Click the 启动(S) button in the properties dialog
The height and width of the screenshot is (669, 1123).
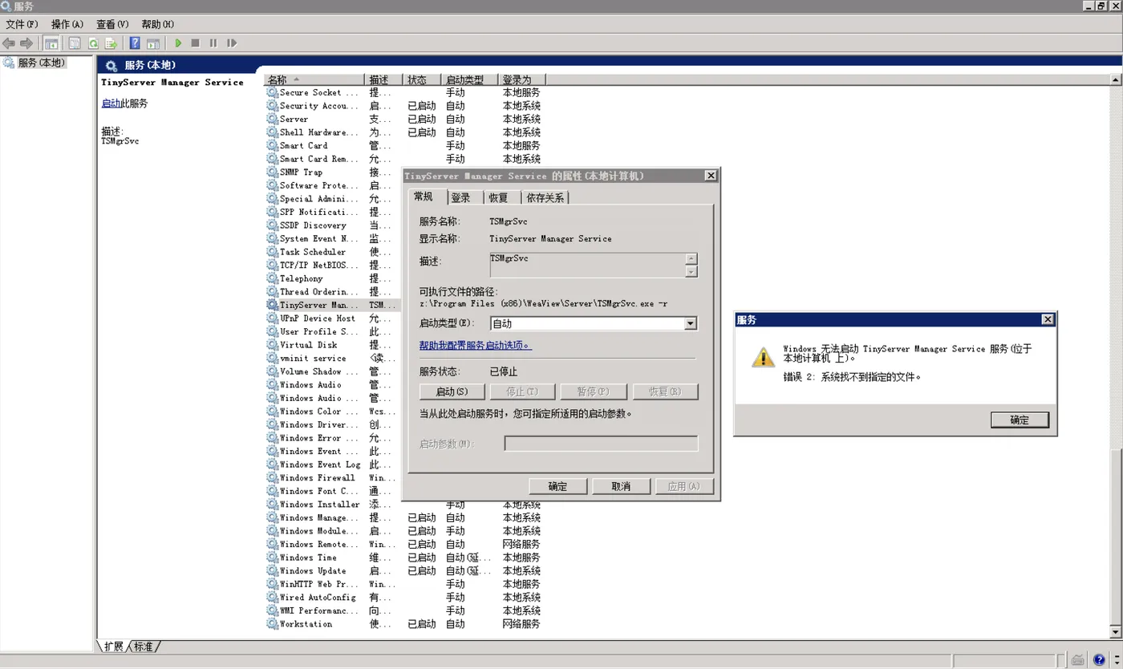[452, 392]
